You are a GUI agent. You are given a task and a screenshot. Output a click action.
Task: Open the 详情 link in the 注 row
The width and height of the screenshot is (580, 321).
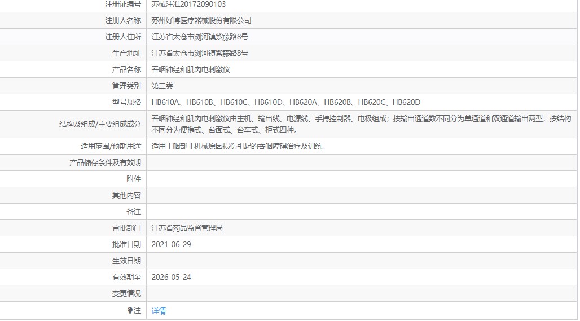(159, 311)
